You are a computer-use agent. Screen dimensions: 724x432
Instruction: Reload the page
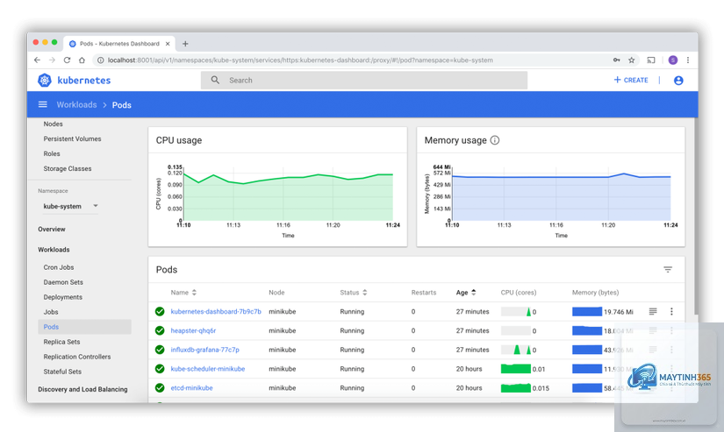[x=67, y=60]
